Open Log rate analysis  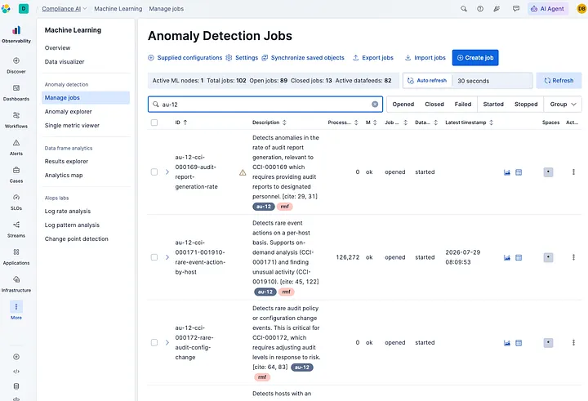[x=68, y=212]
